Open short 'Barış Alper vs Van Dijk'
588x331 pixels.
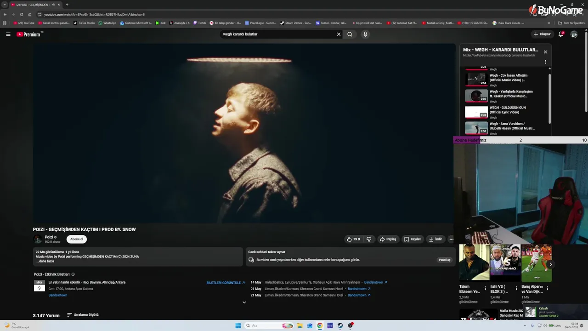(536, 263)
